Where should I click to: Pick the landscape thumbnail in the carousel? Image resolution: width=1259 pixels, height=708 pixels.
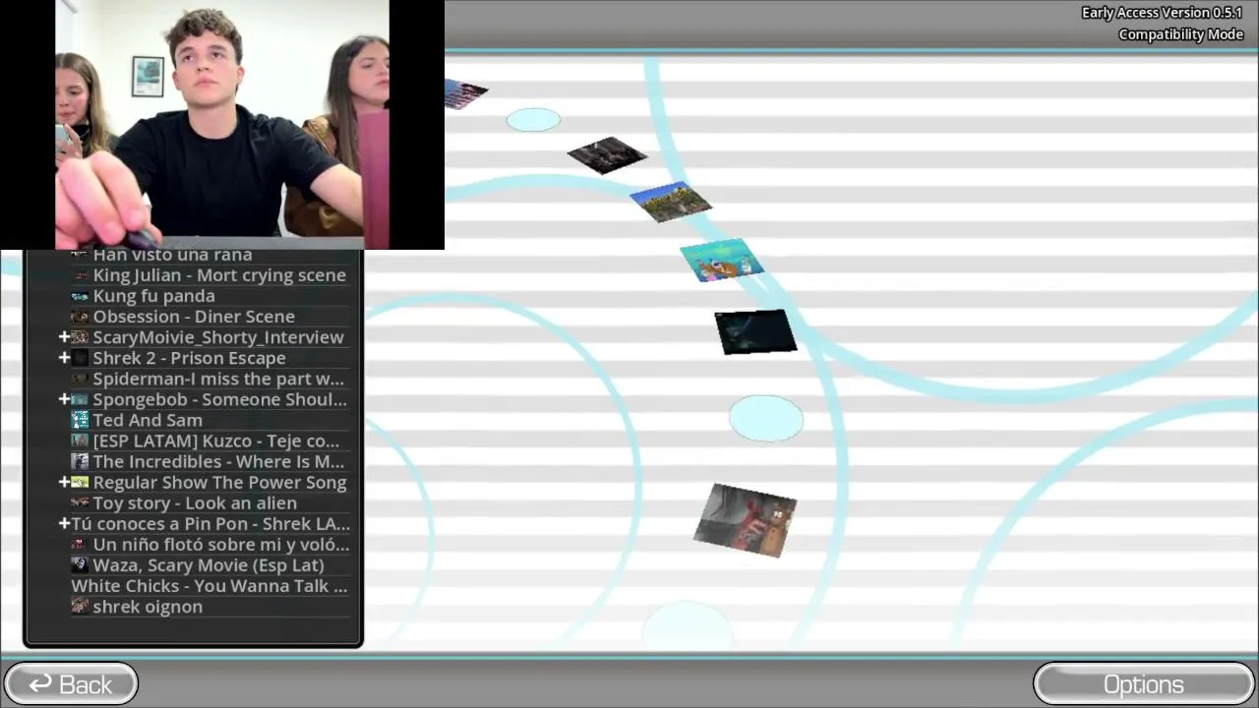[x=671, y=202]
